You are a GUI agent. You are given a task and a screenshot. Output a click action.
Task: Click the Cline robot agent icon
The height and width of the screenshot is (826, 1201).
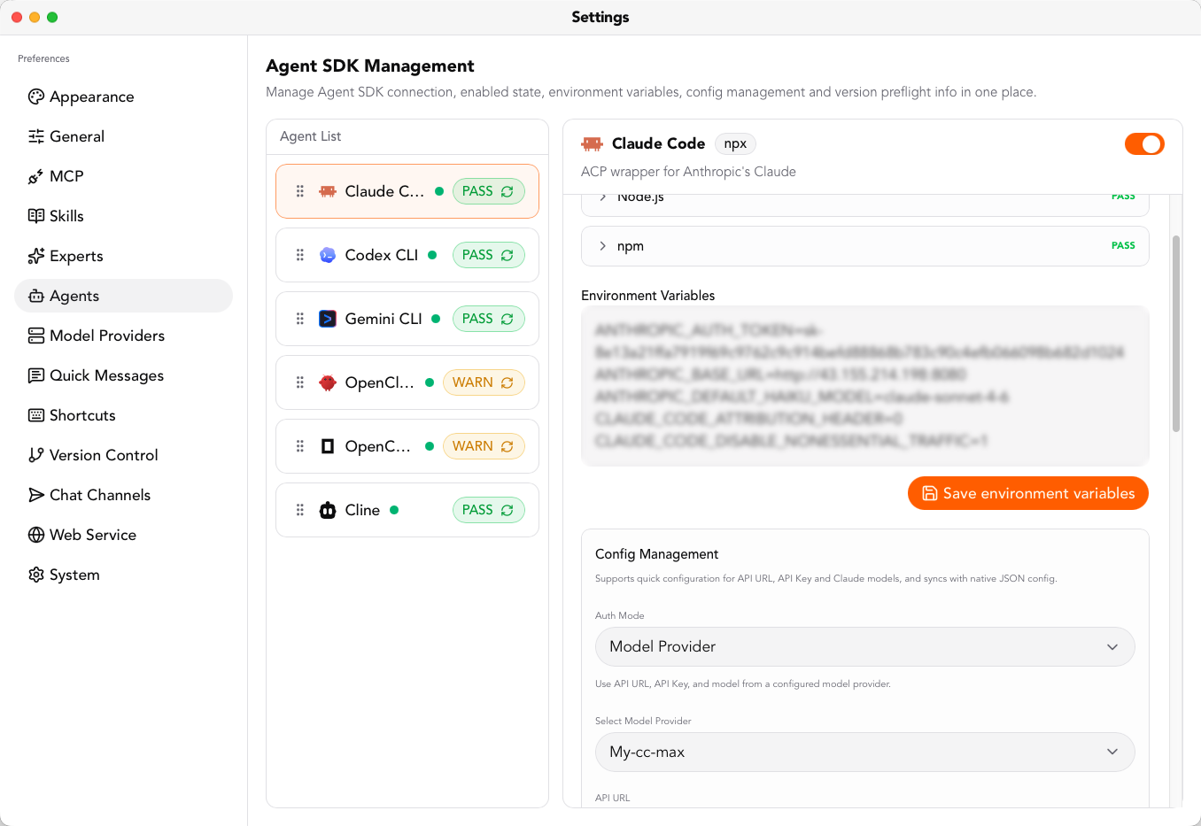coord(328,510)
